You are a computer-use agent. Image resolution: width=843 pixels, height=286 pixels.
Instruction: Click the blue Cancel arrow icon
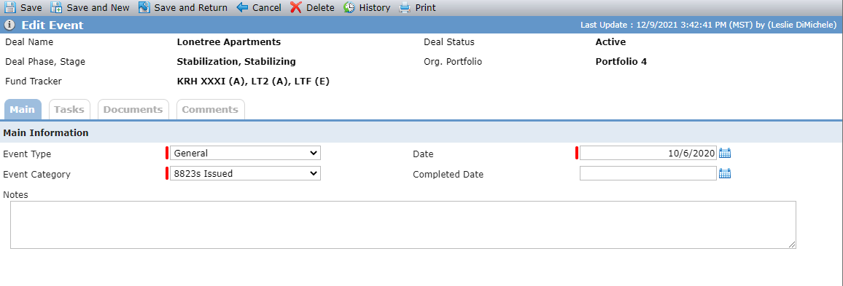[242, 7]
